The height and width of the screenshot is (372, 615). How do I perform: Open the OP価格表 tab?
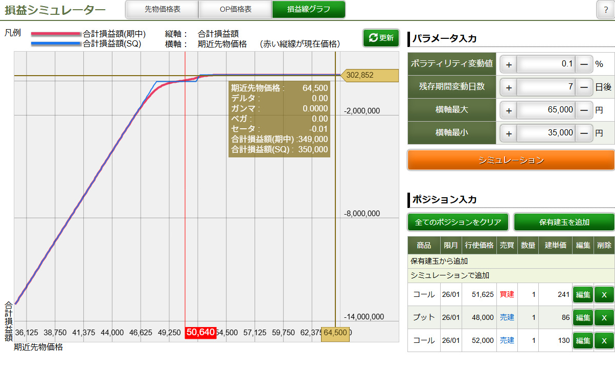(235, 9)
